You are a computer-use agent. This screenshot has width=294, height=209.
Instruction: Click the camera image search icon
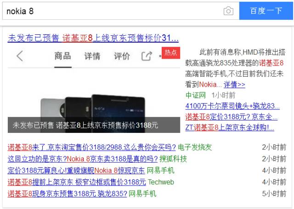click(x=228, y=11)
